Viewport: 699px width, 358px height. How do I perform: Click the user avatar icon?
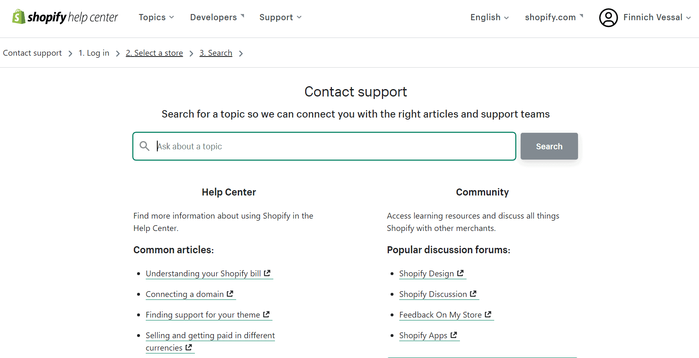coord(608,18)
